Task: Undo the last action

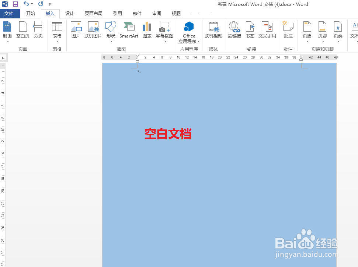Action: (26, 4)
